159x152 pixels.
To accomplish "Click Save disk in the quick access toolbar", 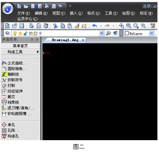I will click(33, 6).
